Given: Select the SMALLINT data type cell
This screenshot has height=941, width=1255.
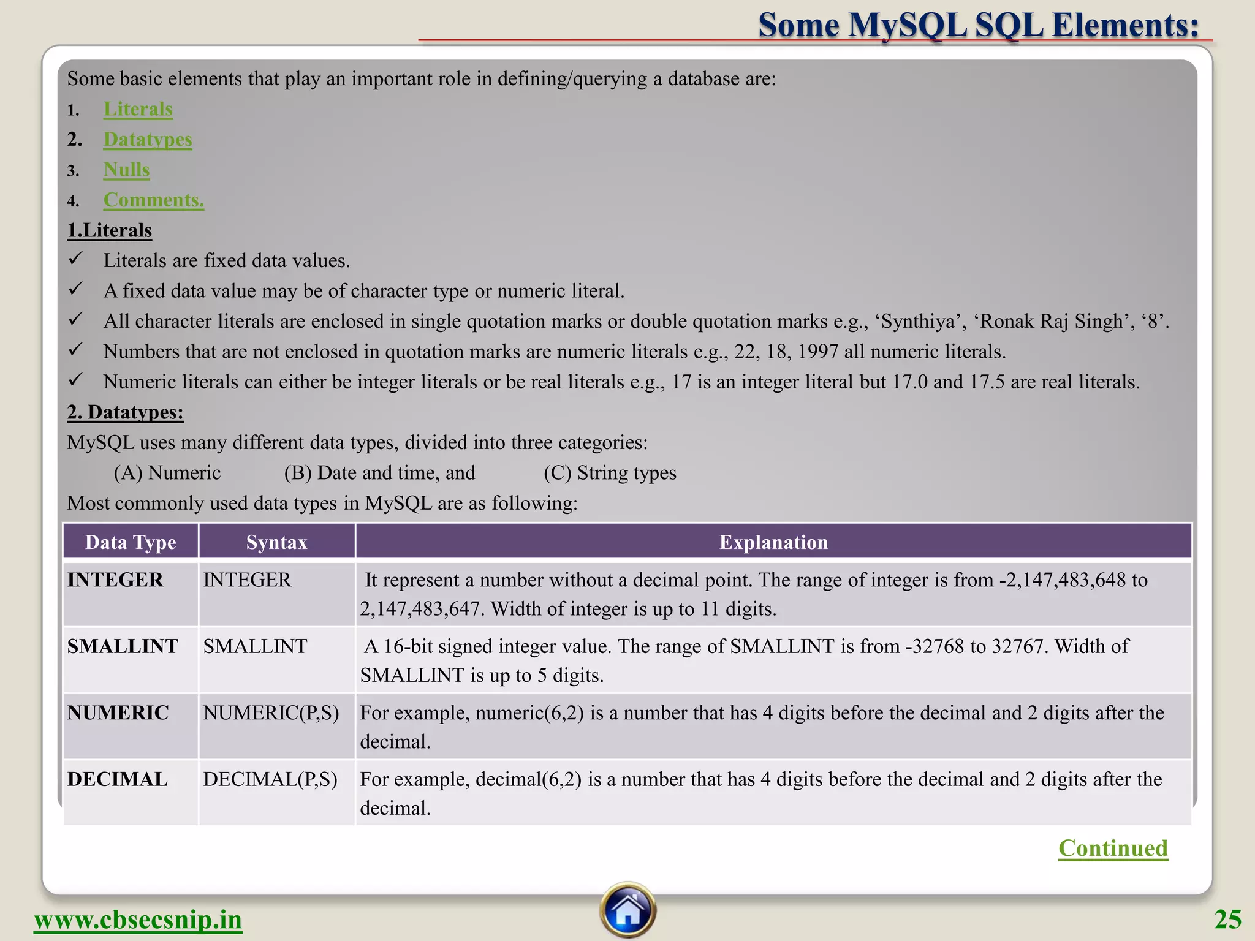Looking at the screenshot, I should click(123, 646).
